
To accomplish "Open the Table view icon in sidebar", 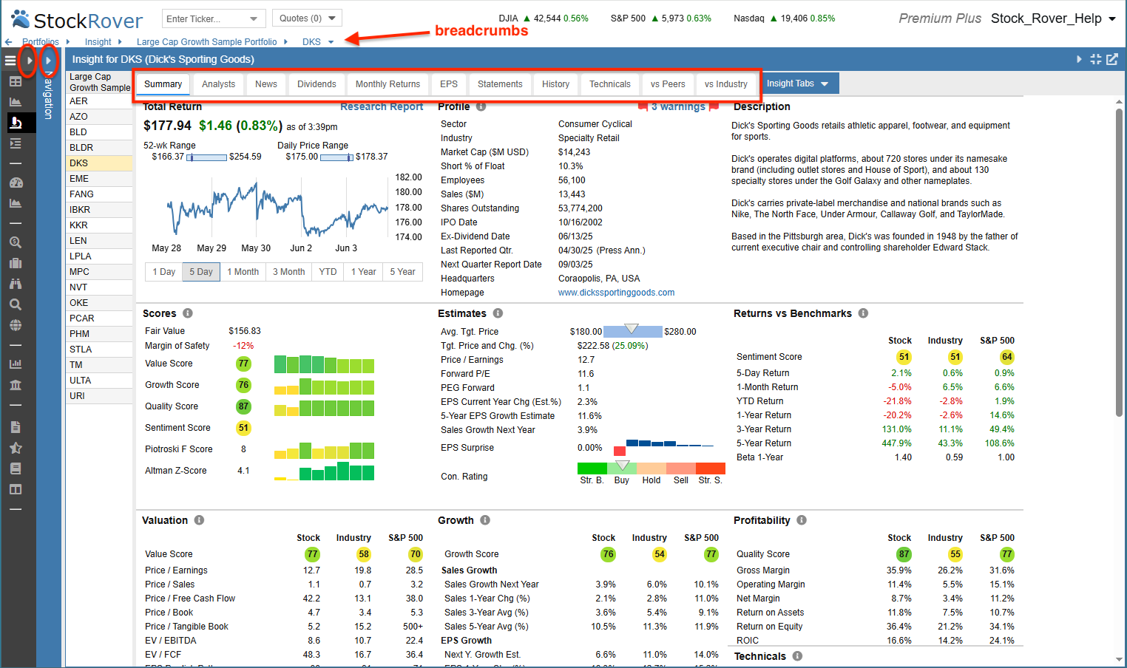I will coord(15,81).
